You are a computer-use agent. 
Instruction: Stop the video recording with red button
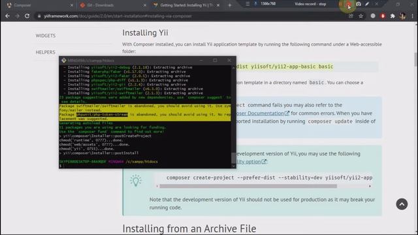click(x=348, y=5)
